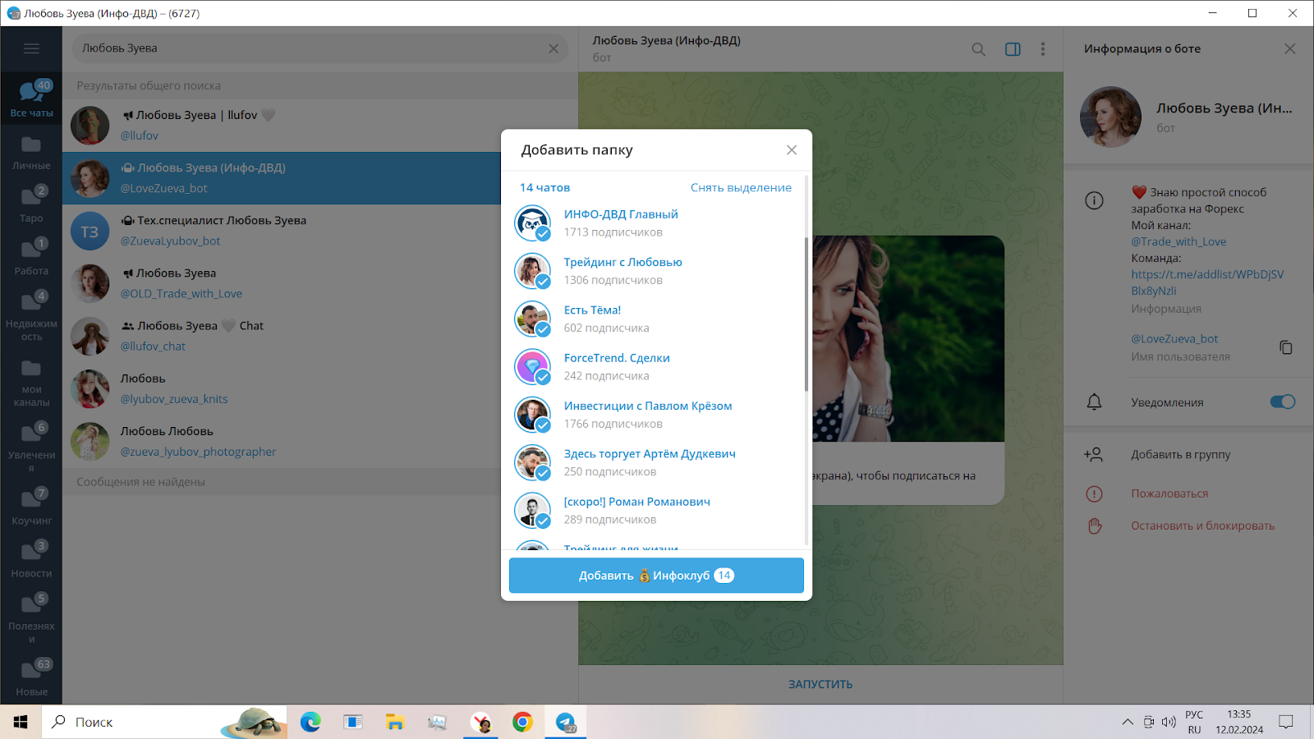The height and width of the screenshot is (739, 1314).
Task: Uncheck Трейдинг с Любовью channel
Action: click(655, 271)
